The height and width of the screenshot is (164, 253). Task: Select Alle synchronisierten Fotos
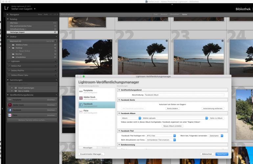[32, 26]
